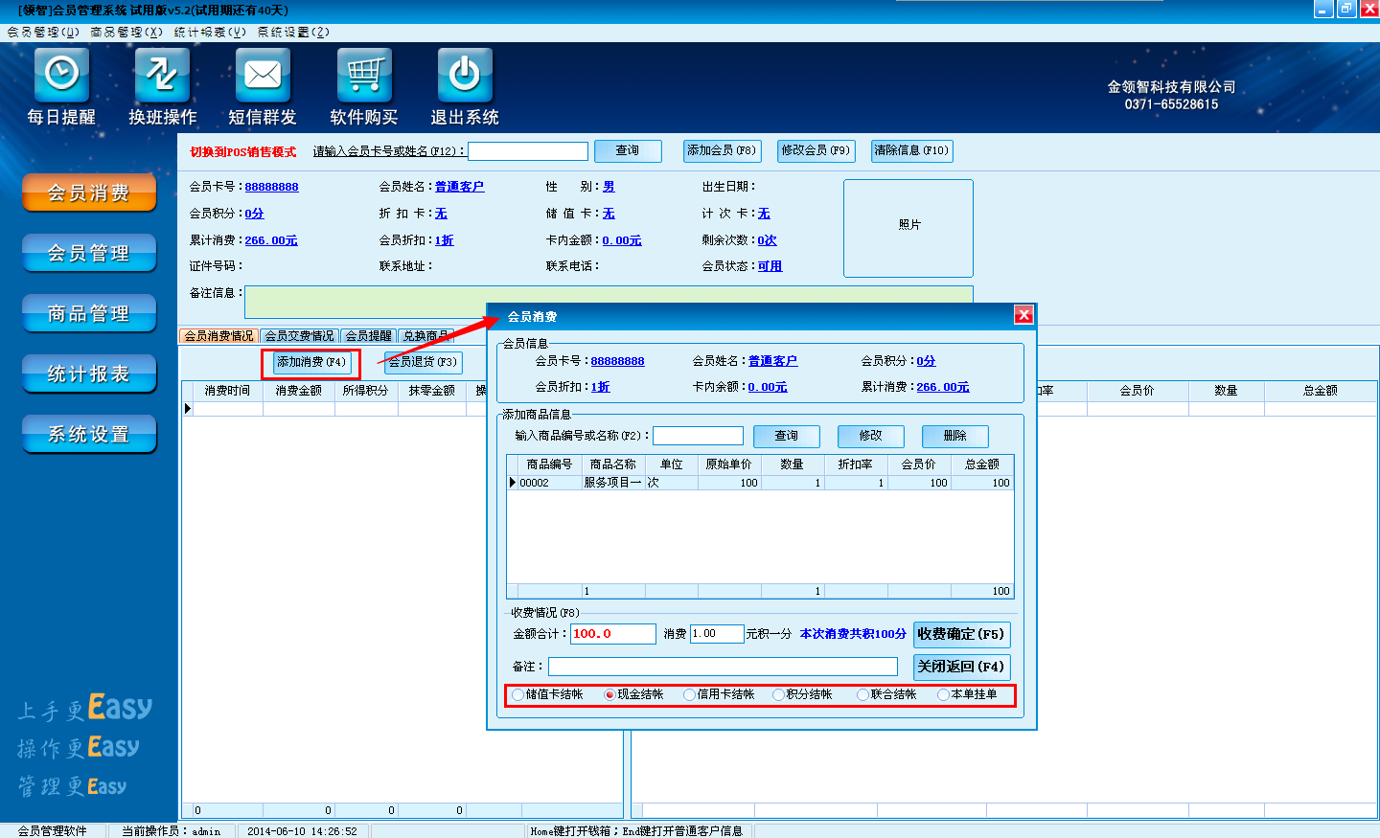Click the 商品编号 column header
Image resolution: width=1380 pixels, height=838 pixels.
pos(550,464)
